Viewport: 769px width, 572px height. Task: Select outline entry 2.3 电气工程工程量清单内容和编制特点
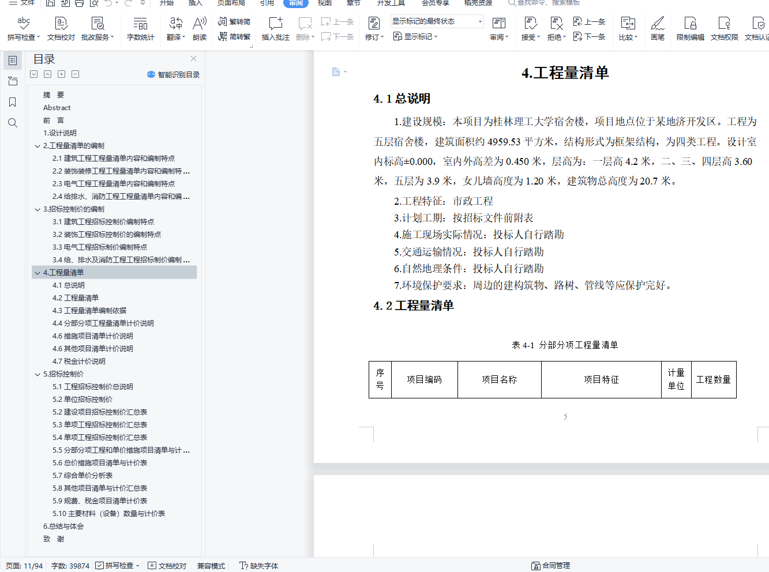point(114,184)
